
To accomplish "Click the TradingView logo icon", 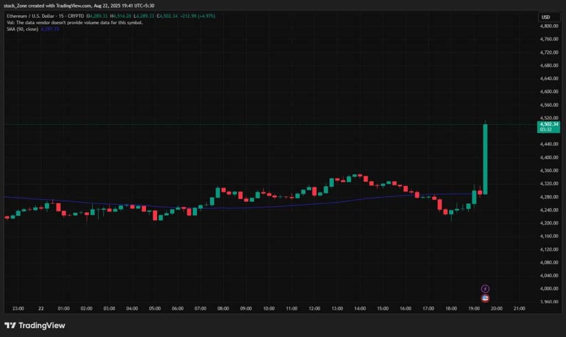I will pyautogui.click(x=10, y=325).
